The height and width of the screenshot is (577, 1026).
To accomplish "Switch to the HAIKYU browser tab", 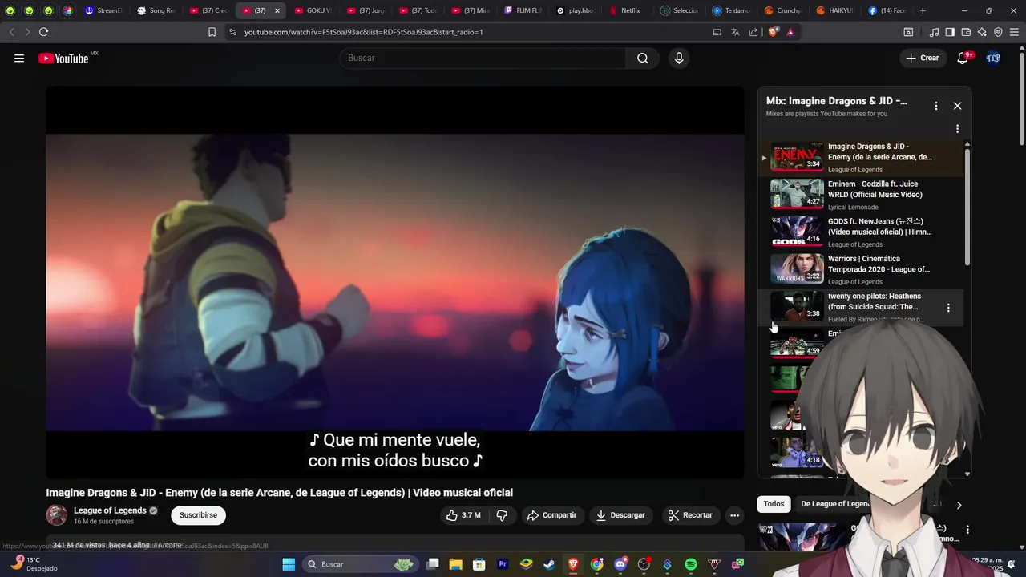I will (834, 10).
